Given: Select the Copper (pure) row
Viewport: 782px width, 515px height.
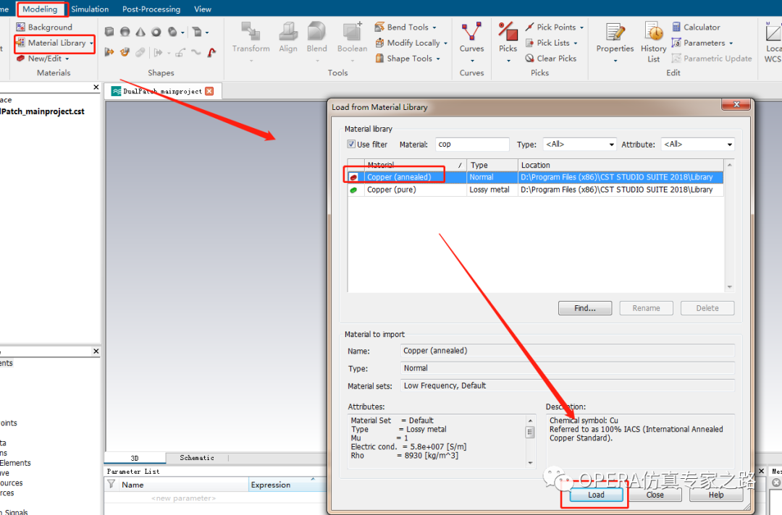Looking at the screenshot, I should [535, 190].
